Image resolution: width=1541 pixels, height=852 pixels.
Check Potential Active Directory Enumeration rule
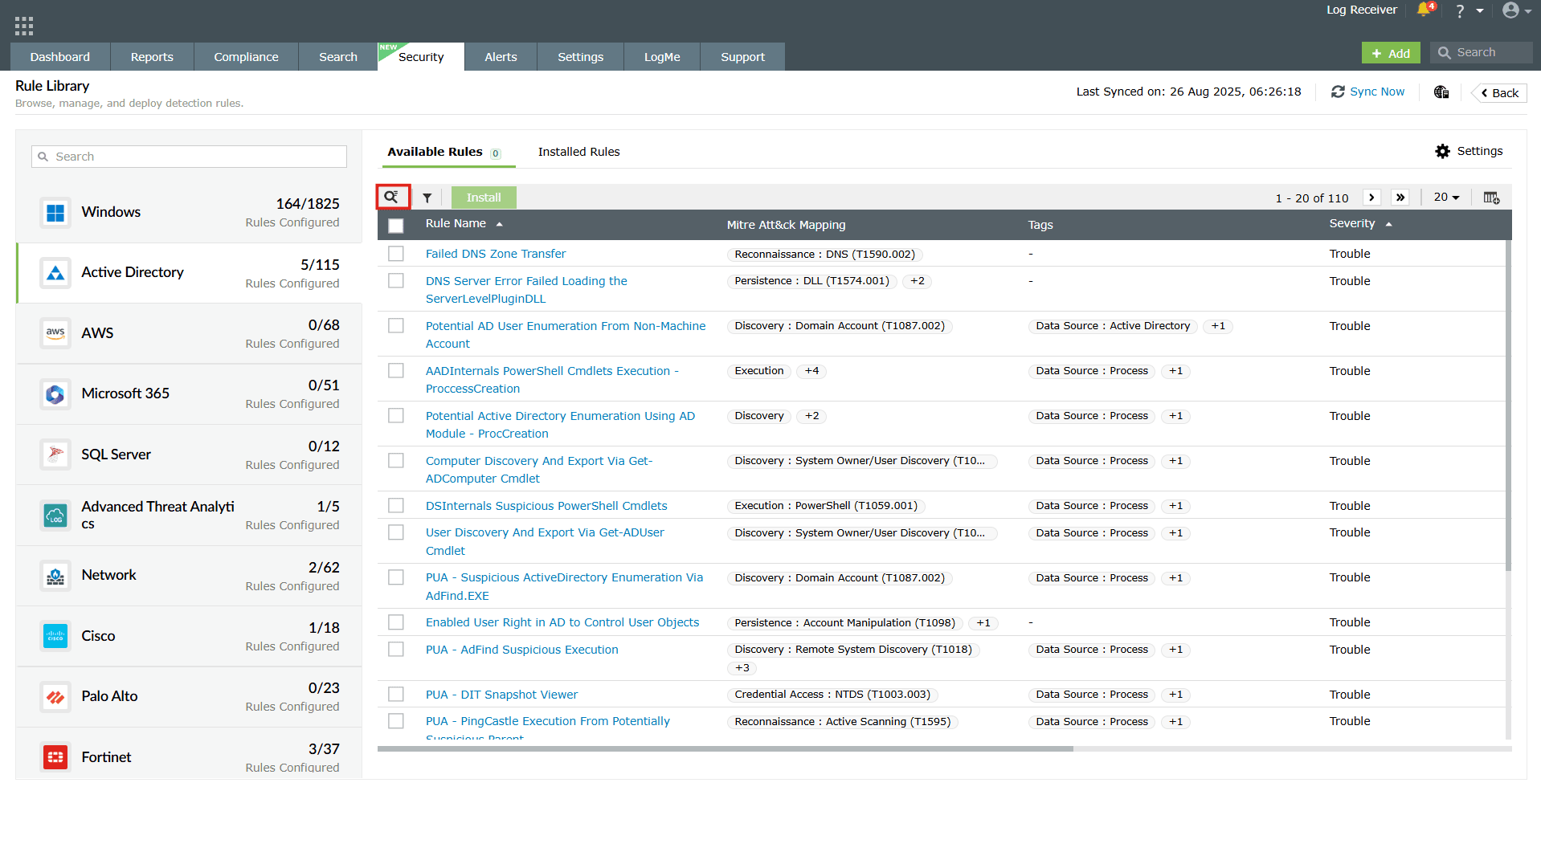coord(396,416)
